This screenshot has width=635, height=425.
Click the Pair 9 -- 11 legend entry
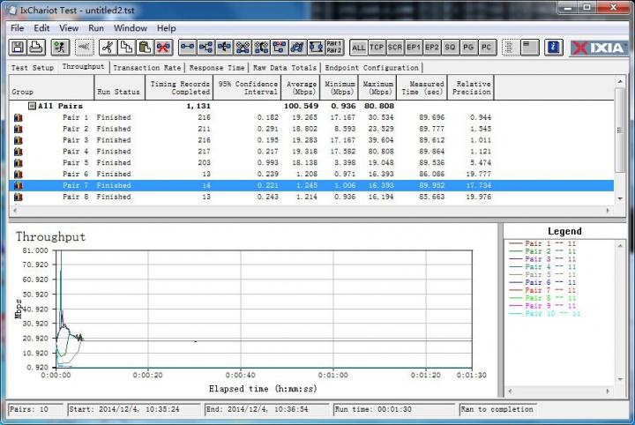[x=542, y=306]
